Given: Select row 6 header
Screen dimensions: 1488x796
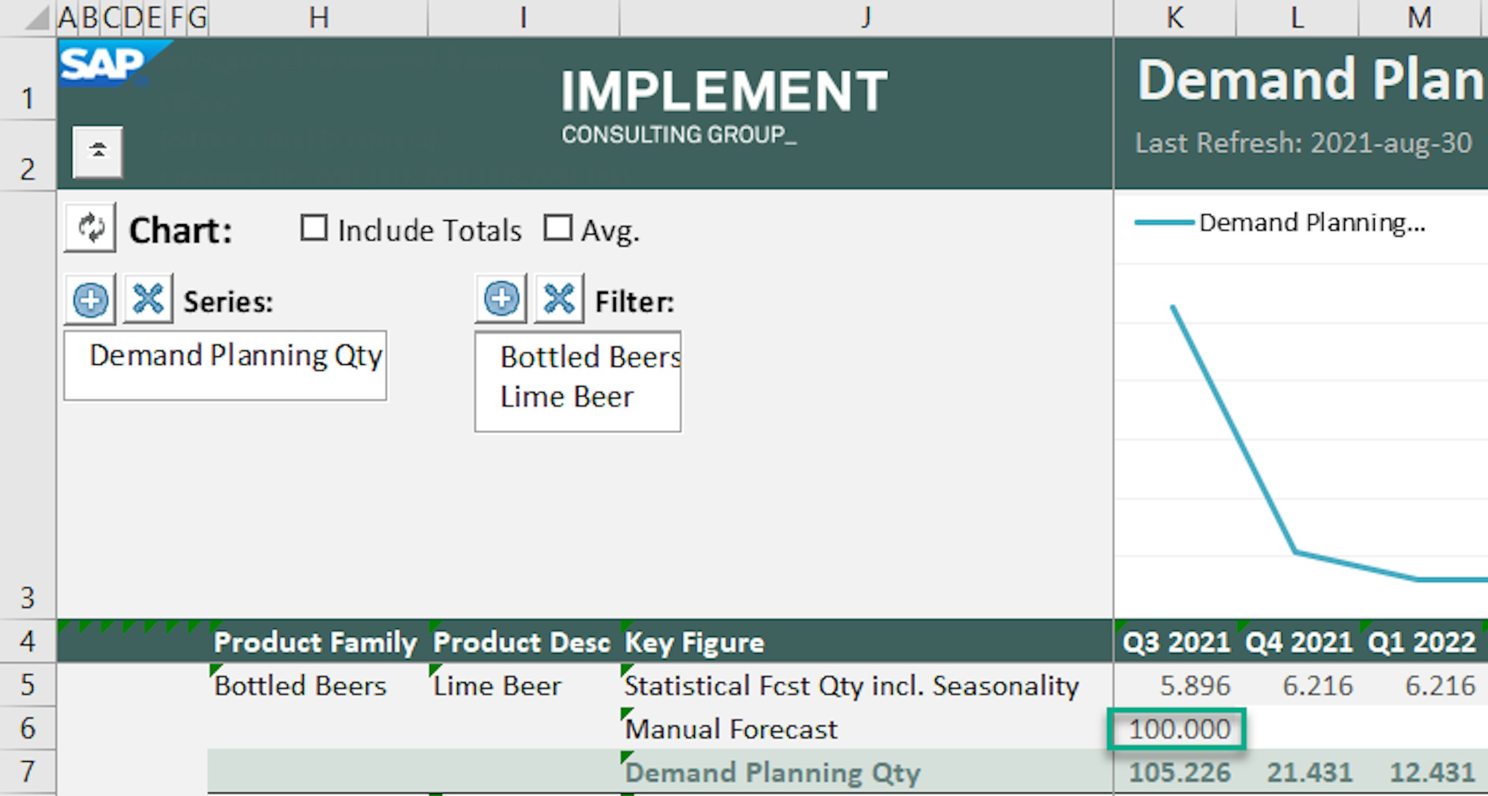Looking at the screenshot, I should click(27, 728).
